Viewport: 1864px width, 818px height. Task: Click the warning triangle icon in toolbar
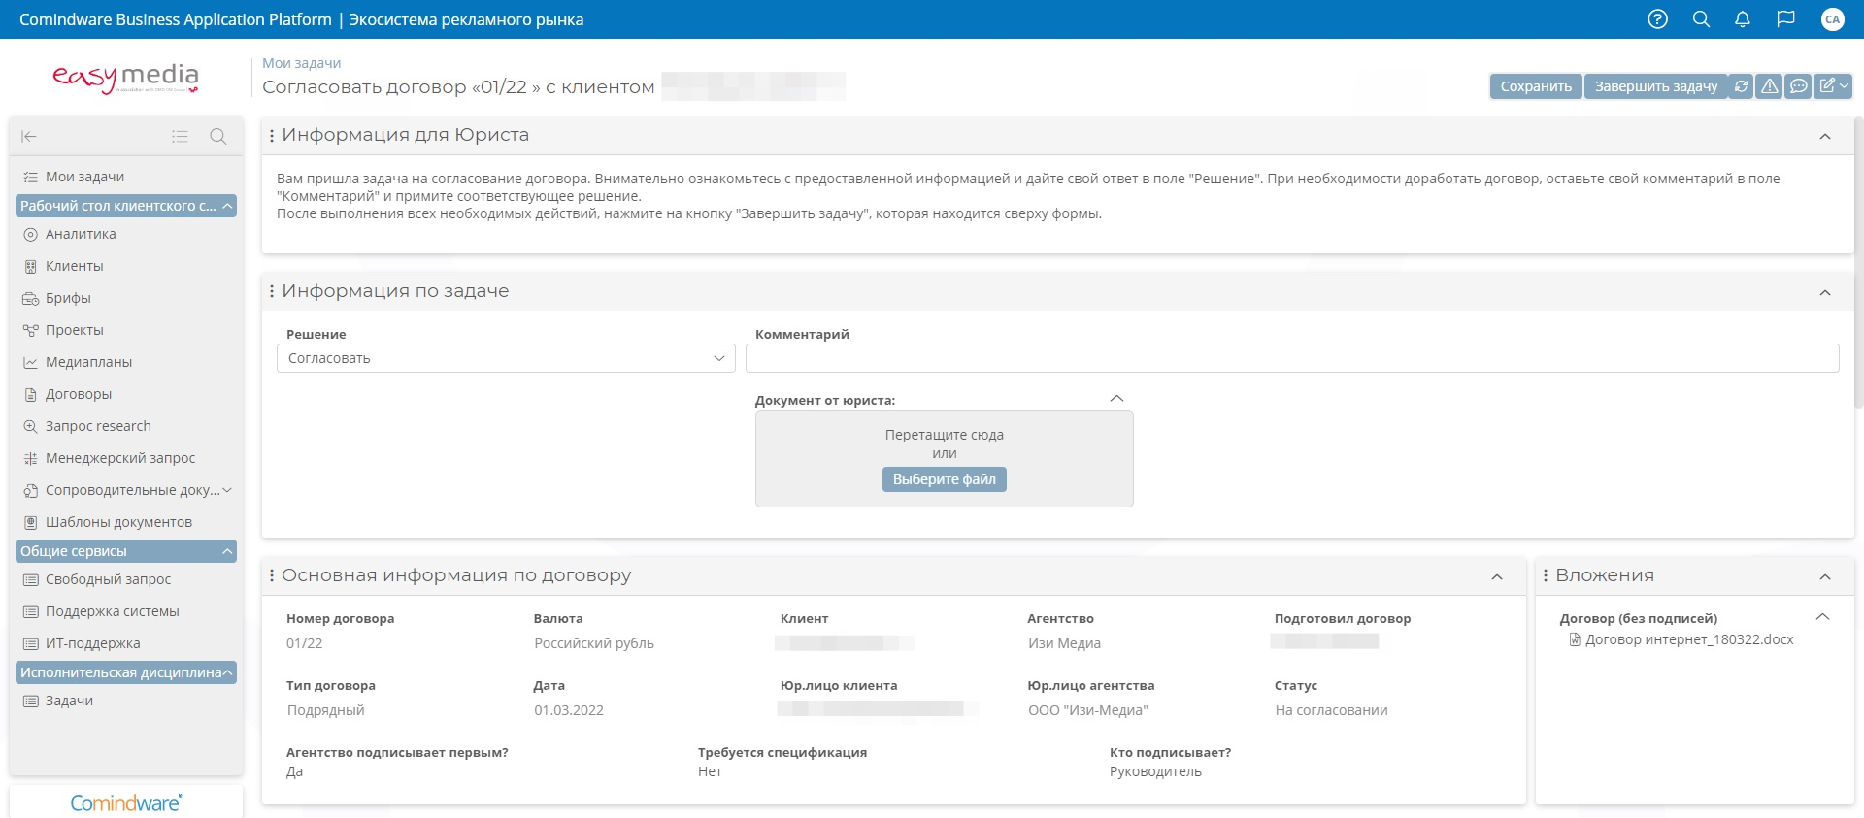pyautogui.click(x=1770, y=86)
